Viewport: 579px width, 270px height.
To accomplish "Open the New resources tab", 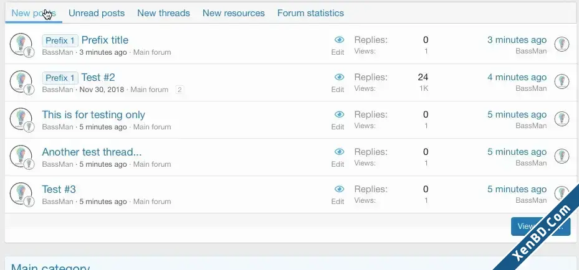I will point(234,13).
